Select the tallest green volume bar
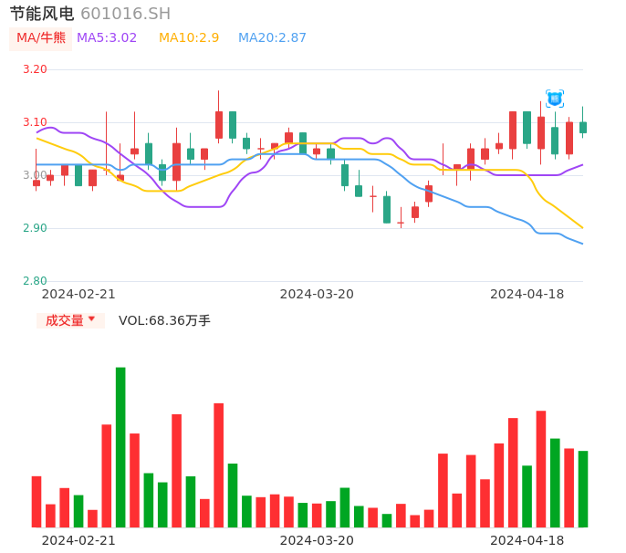 (120, 446)
